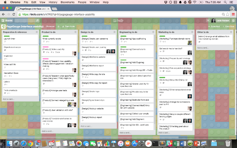Click the Trello logo in header

pyautogui.click(x=118, y=21)
